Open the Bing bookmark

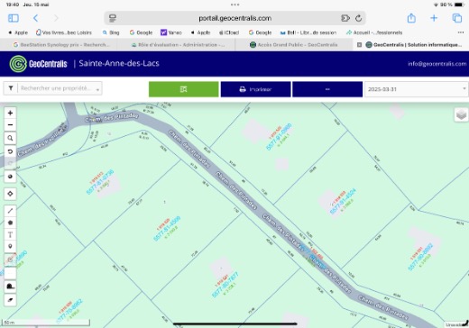[x=111, y=32]
